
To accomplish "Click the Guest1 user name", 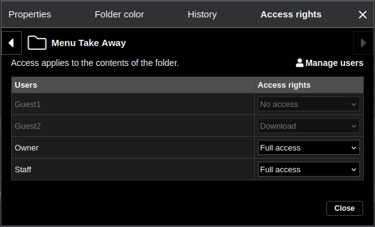I will click(x=27, y=104).
